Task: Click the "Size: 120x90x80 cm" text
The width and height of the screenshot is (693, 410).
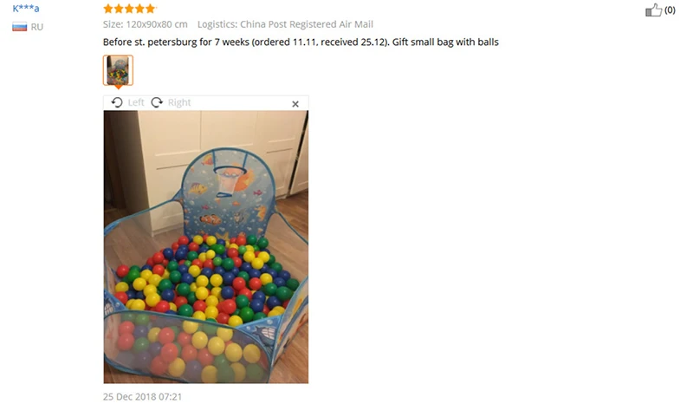Action: (x=146, y=24)
